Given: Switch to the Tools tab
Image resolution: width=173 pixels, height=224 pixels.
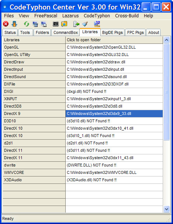Looking at the screenshot, I should (x=25, y=32).
